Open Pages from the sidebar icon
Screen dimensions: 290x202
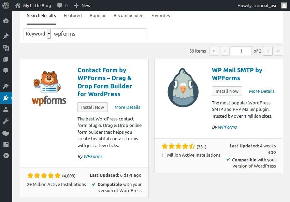coord(6,59)
